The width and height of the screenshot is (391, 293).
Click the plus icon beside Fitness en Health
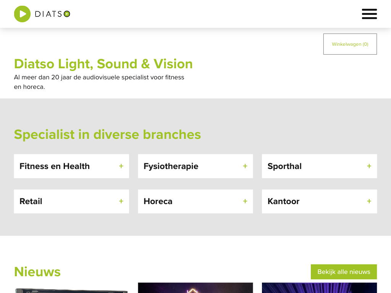coord(121,166)
